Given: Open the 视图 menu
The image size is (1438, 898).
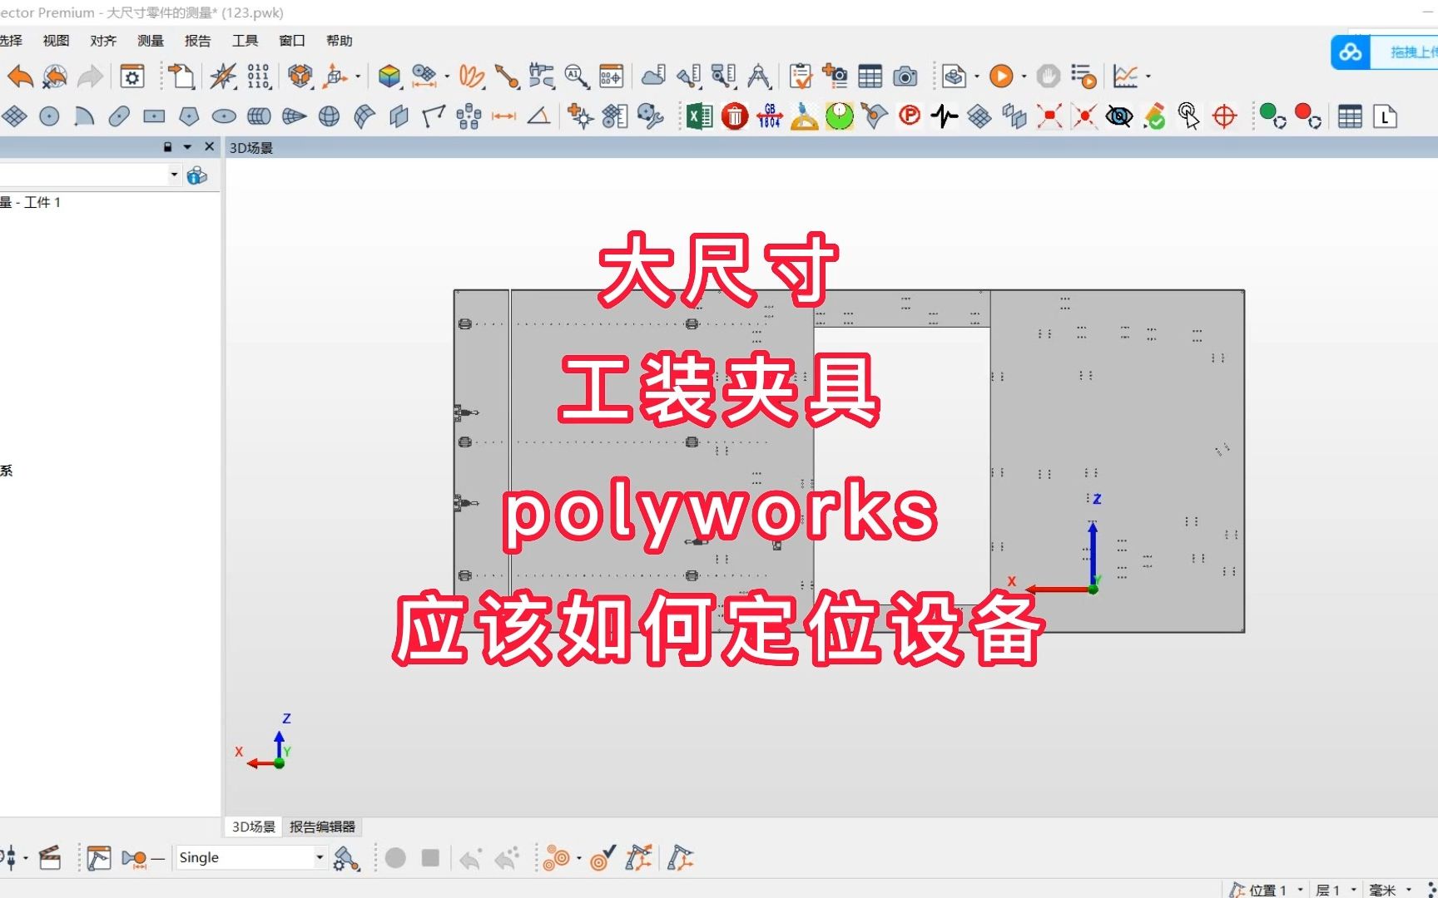Looking at the screenshot, I should coord(56,41).
